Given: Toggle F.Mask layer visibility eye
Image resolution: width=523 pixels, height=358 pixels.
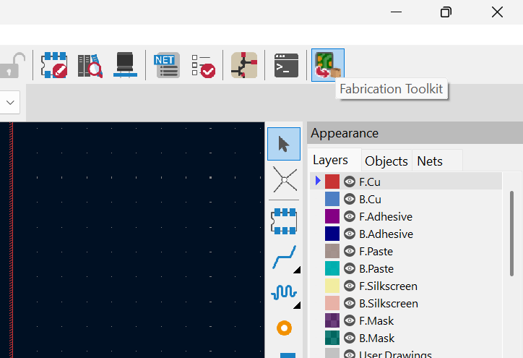Looking at the screenshot, I should pos(350,321).
